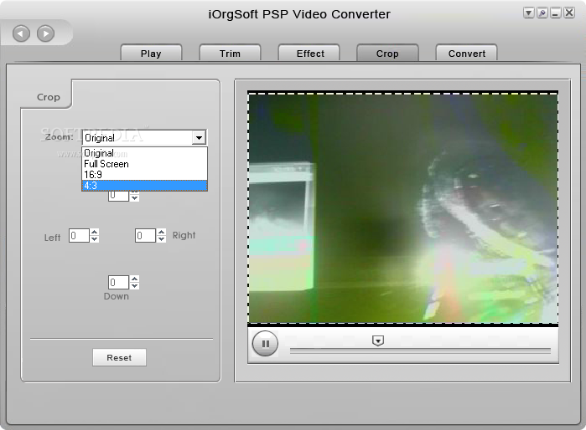Pause the video preview
586x430 pixels.
tap(266, 344)
